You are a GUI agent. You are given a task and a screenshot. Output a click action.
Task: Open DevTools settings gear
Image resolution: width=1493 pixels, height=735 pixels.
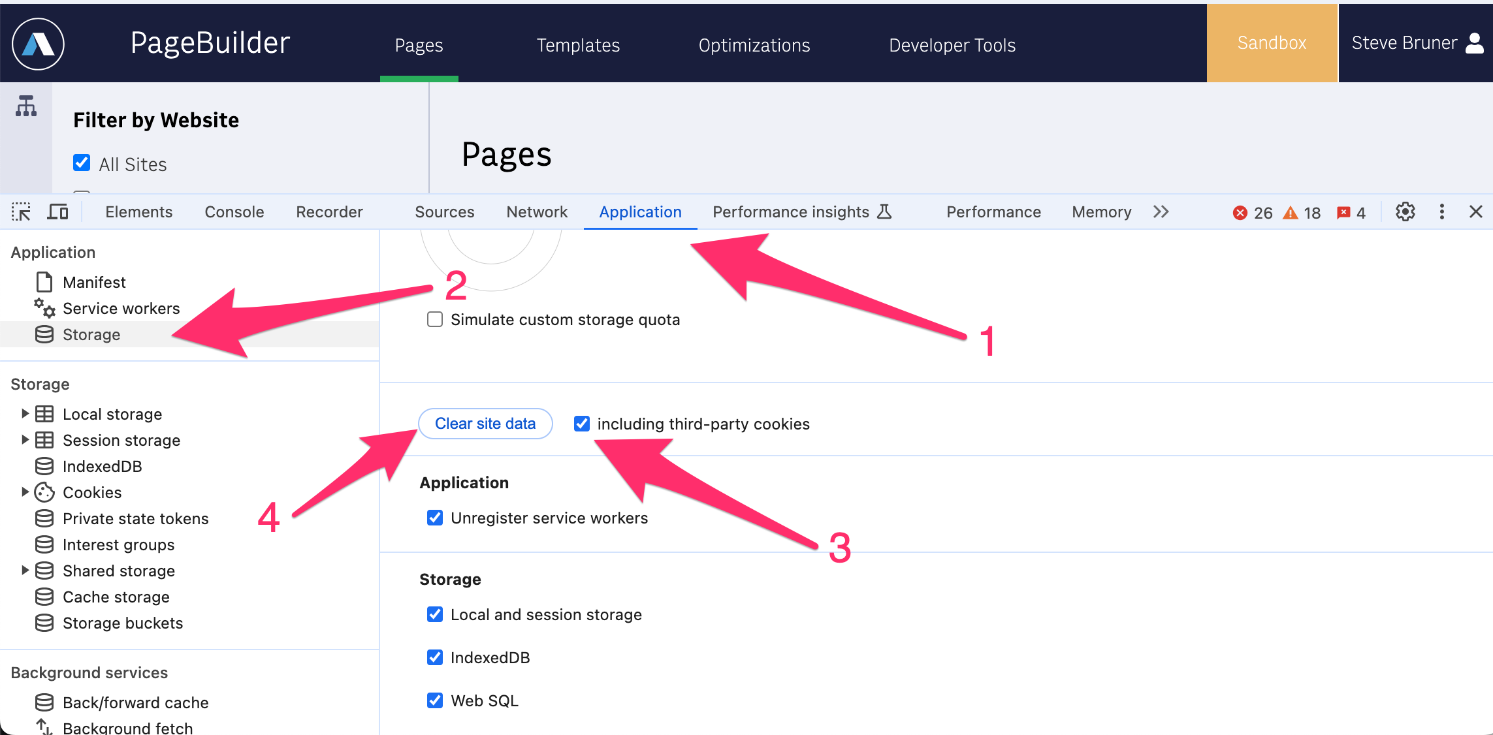pyautogui.click(x=1405, y=211)
